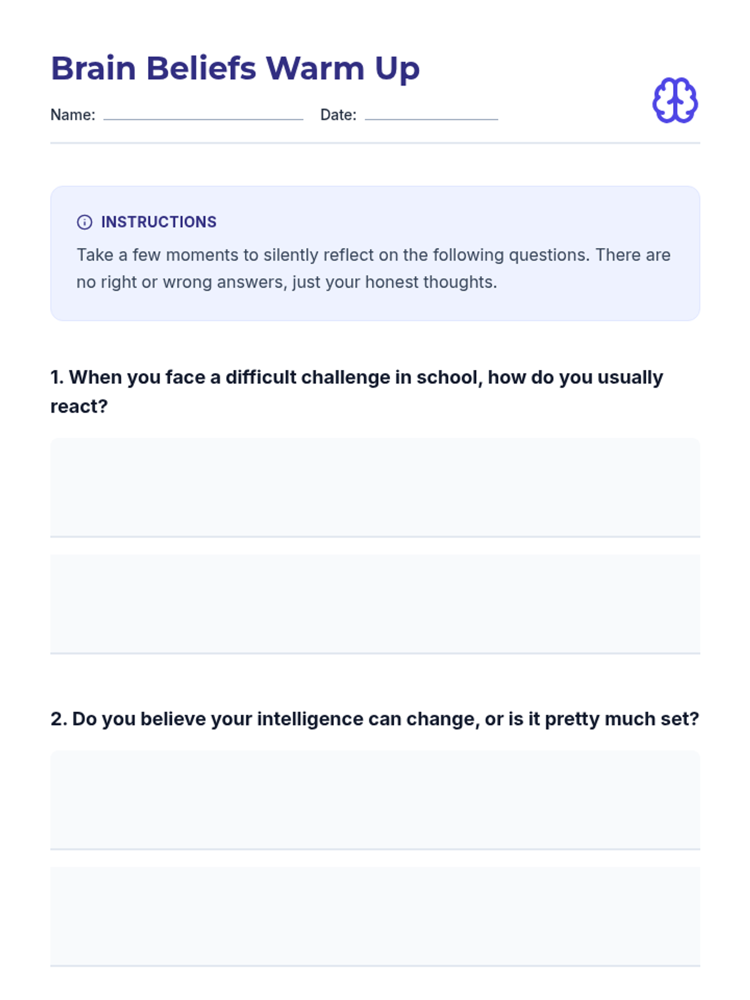The image size is (750, 1000).
Task: Click the first answer box under question 2
Action: [375, 799]
